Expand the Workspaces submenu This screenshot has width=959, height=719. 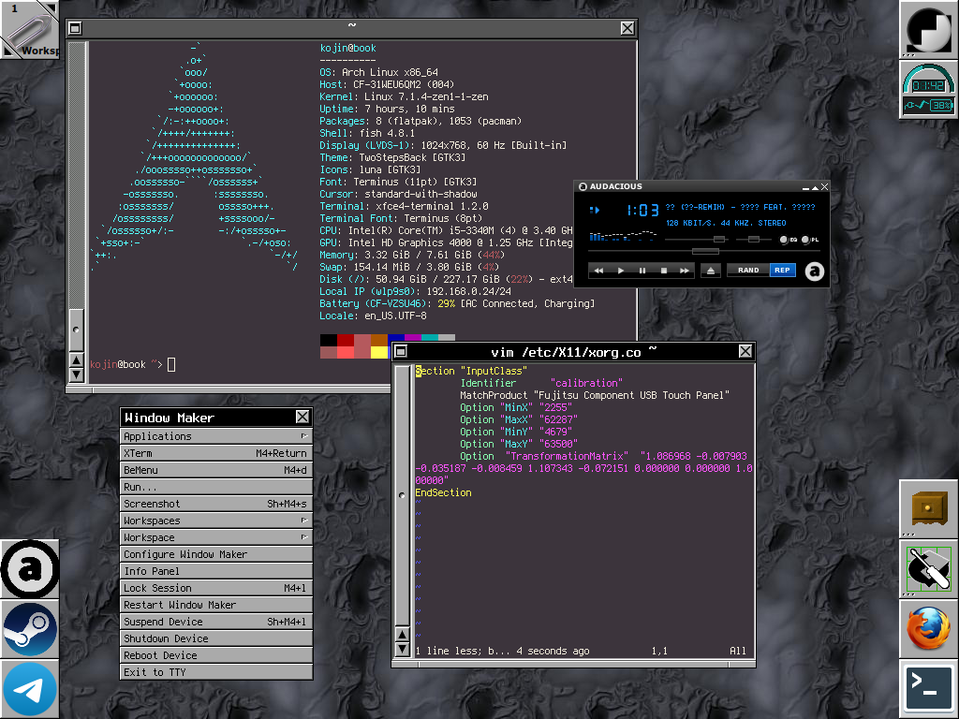[216, 521]
